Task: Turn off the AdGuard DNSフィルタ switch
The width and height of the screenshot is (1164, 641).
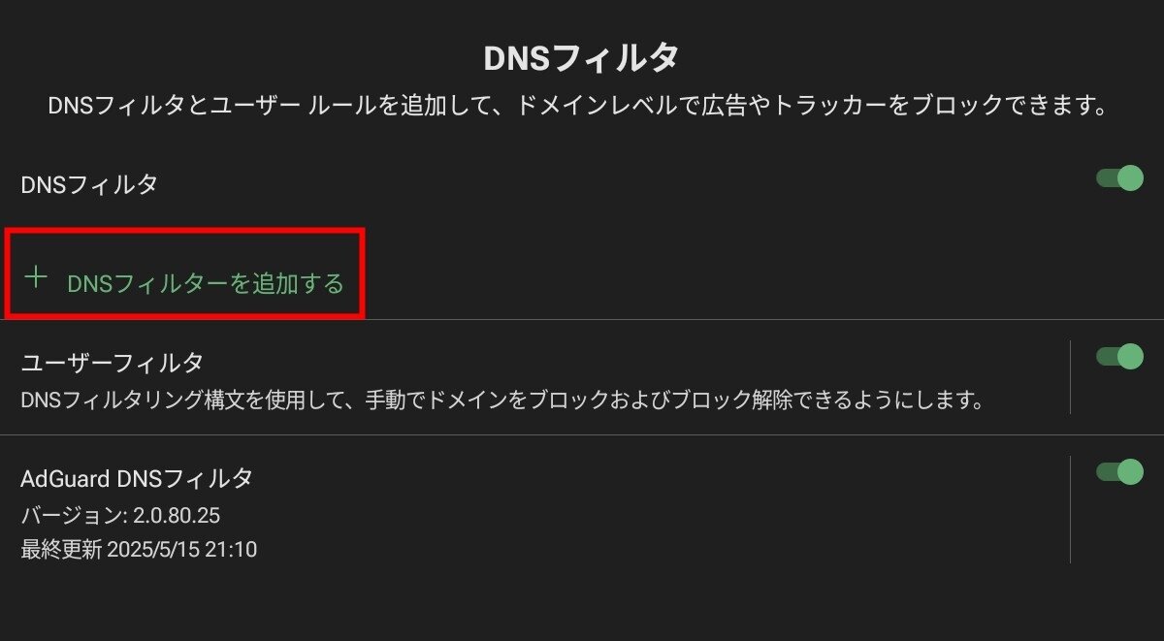Action: point(1119,472)
